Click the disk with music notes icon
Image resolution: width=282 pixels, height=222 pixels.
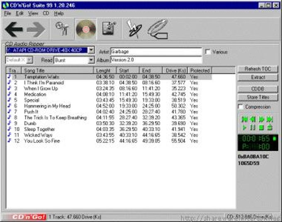109,29
